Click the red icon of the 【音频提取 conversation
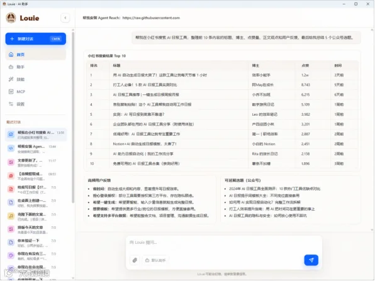The height and width of the screenshot is (281, 375). pyautogui.click(x=11, y=176)
